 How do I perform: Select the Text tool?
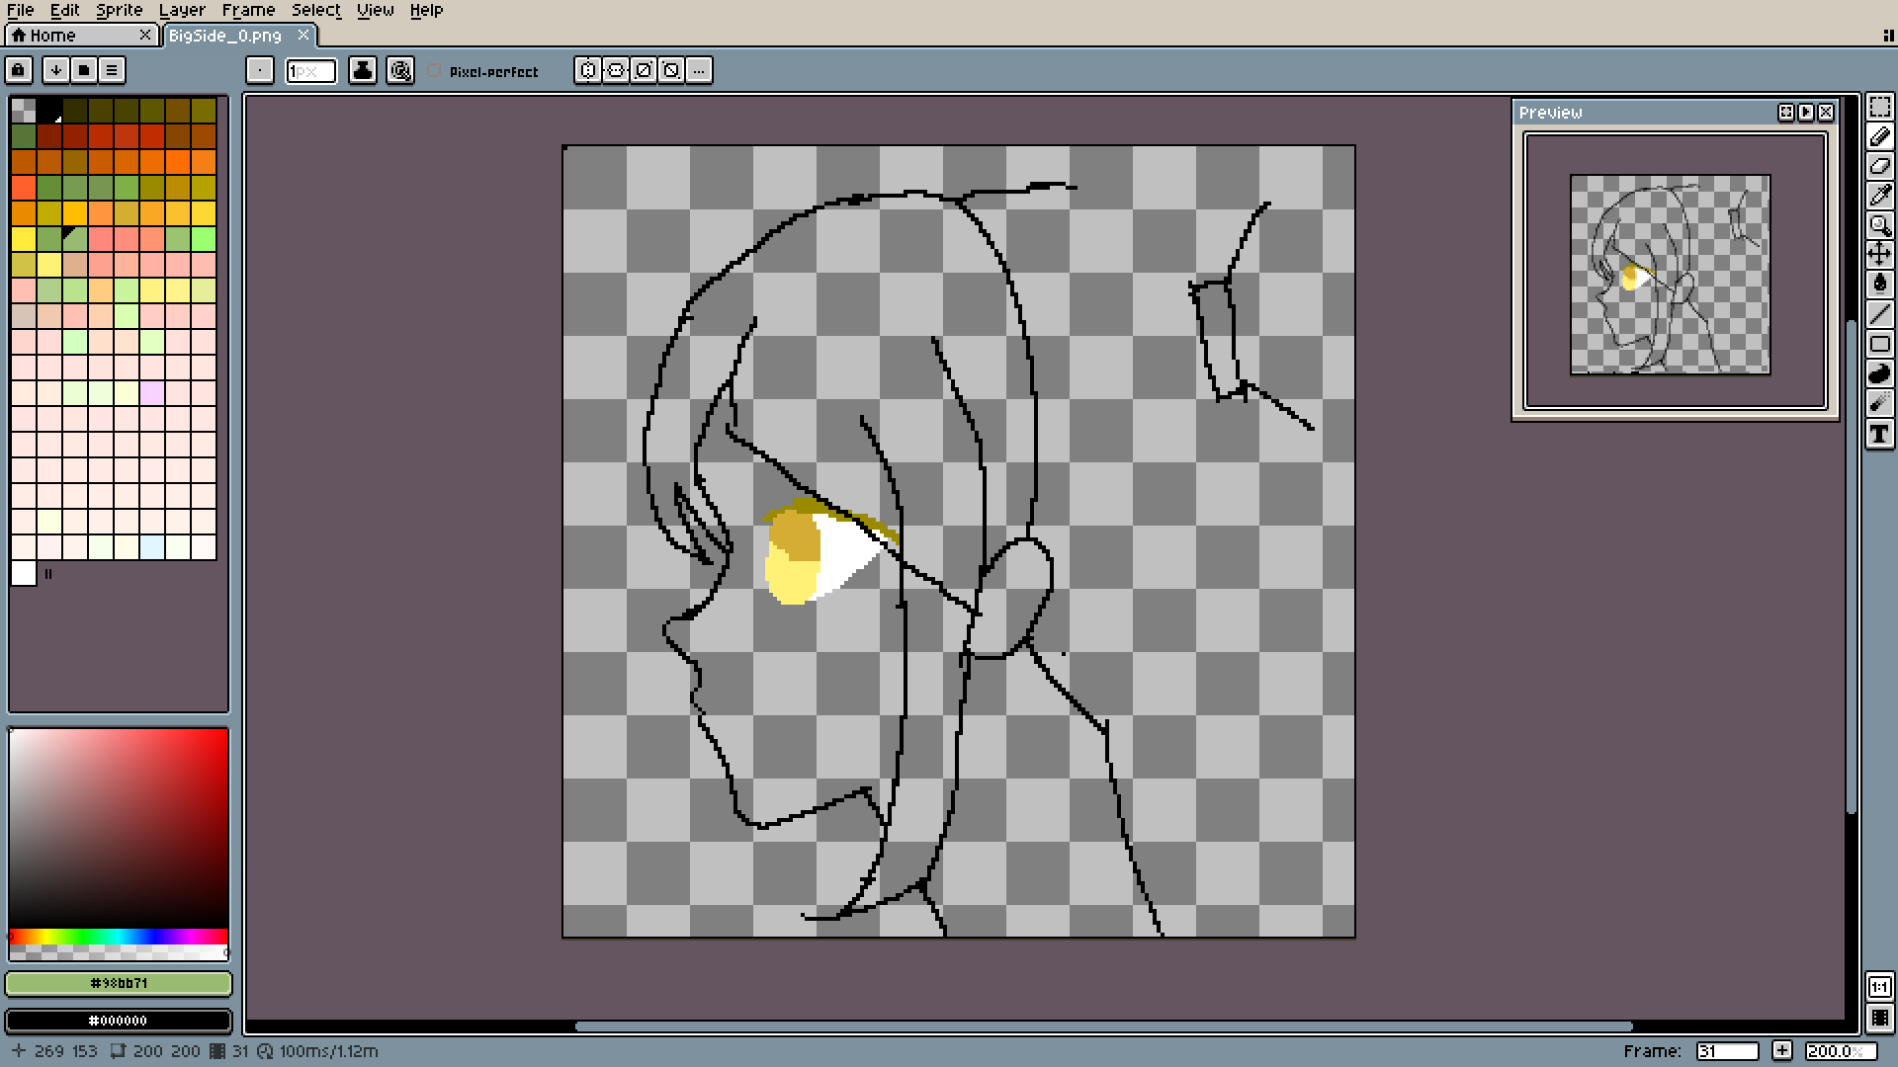pos(1879,434)
